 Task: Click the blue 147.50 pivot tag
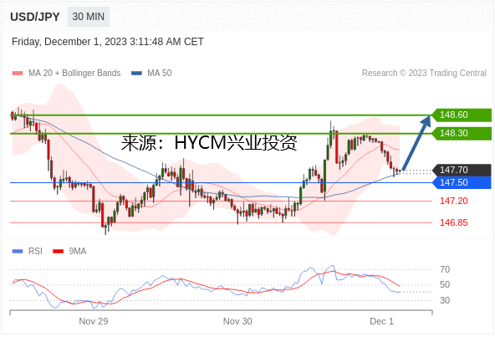pos(462,182)
